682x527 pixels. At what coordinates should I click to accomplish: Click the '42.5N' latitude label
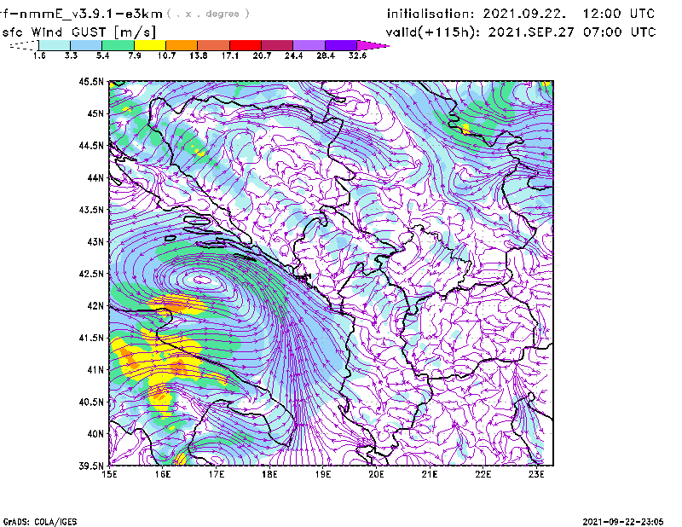click(91, 274)
